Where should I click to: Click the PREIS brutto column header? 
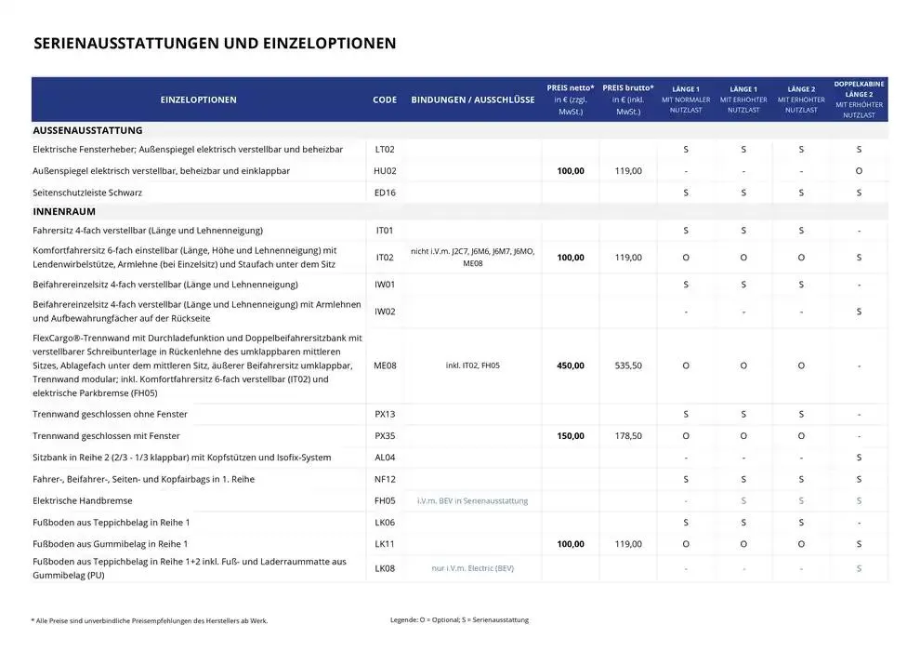click(628, 100)
